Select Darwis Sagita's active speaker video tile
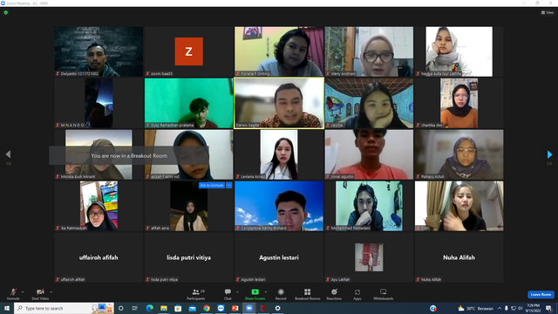This screenshot has width=558, height=314. click(279, 103)
